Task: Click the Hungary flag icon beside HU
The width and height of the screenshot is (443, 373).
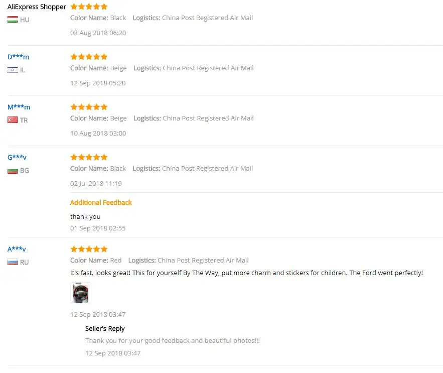Action: coord(13,20)
